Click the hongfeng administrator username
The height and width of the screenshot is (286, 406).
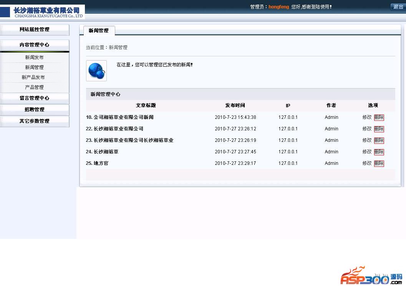(x=278, y=7)
